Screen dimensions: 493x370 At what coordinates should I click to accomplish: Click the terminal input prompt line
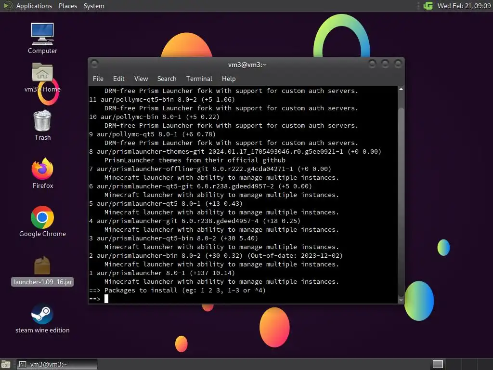243,299
